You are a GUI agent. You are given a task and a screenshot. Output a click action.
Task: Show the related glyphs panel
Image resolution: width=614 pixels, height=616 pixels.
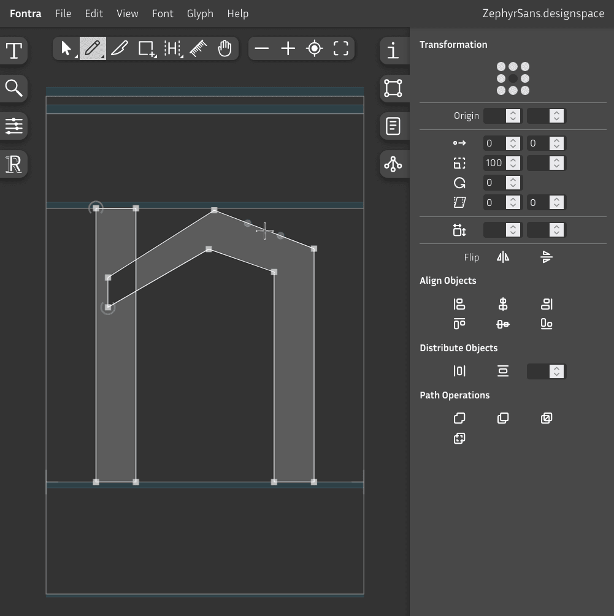[x=393, y=164]
